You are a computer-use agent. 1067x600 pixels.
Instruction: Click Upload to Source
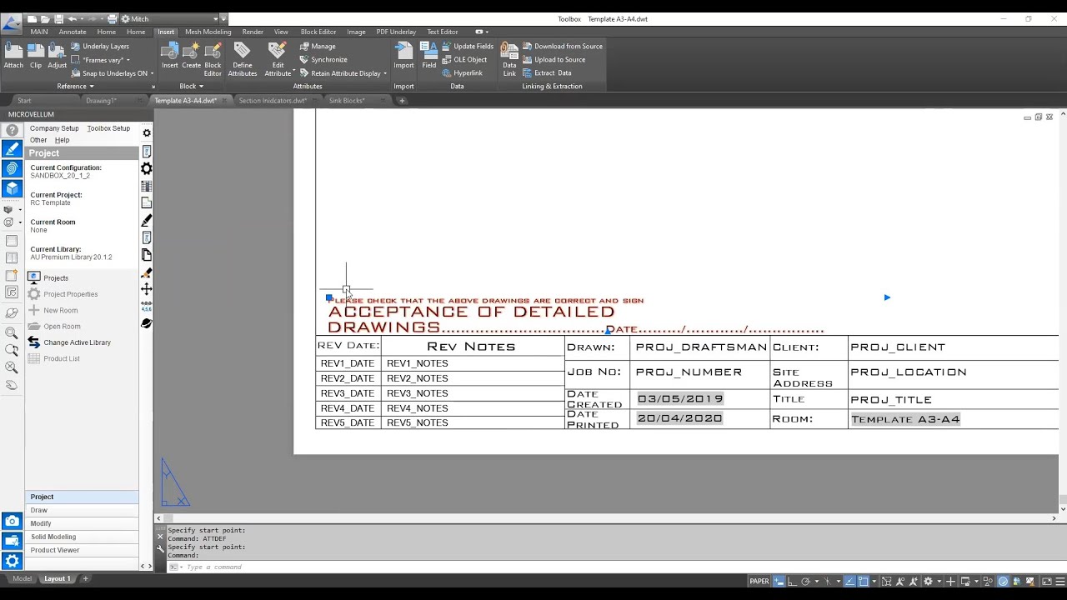click(x=554, y=59)
